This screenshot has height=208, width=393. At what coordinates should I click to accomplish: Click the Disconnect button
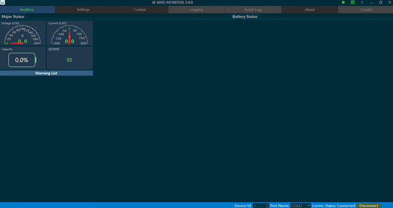[x=369, y=206]
